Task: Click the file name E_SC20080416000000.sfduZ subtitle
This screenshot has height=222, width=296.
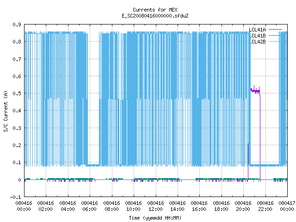Action: pyautogui.click(x=155, y=16)
